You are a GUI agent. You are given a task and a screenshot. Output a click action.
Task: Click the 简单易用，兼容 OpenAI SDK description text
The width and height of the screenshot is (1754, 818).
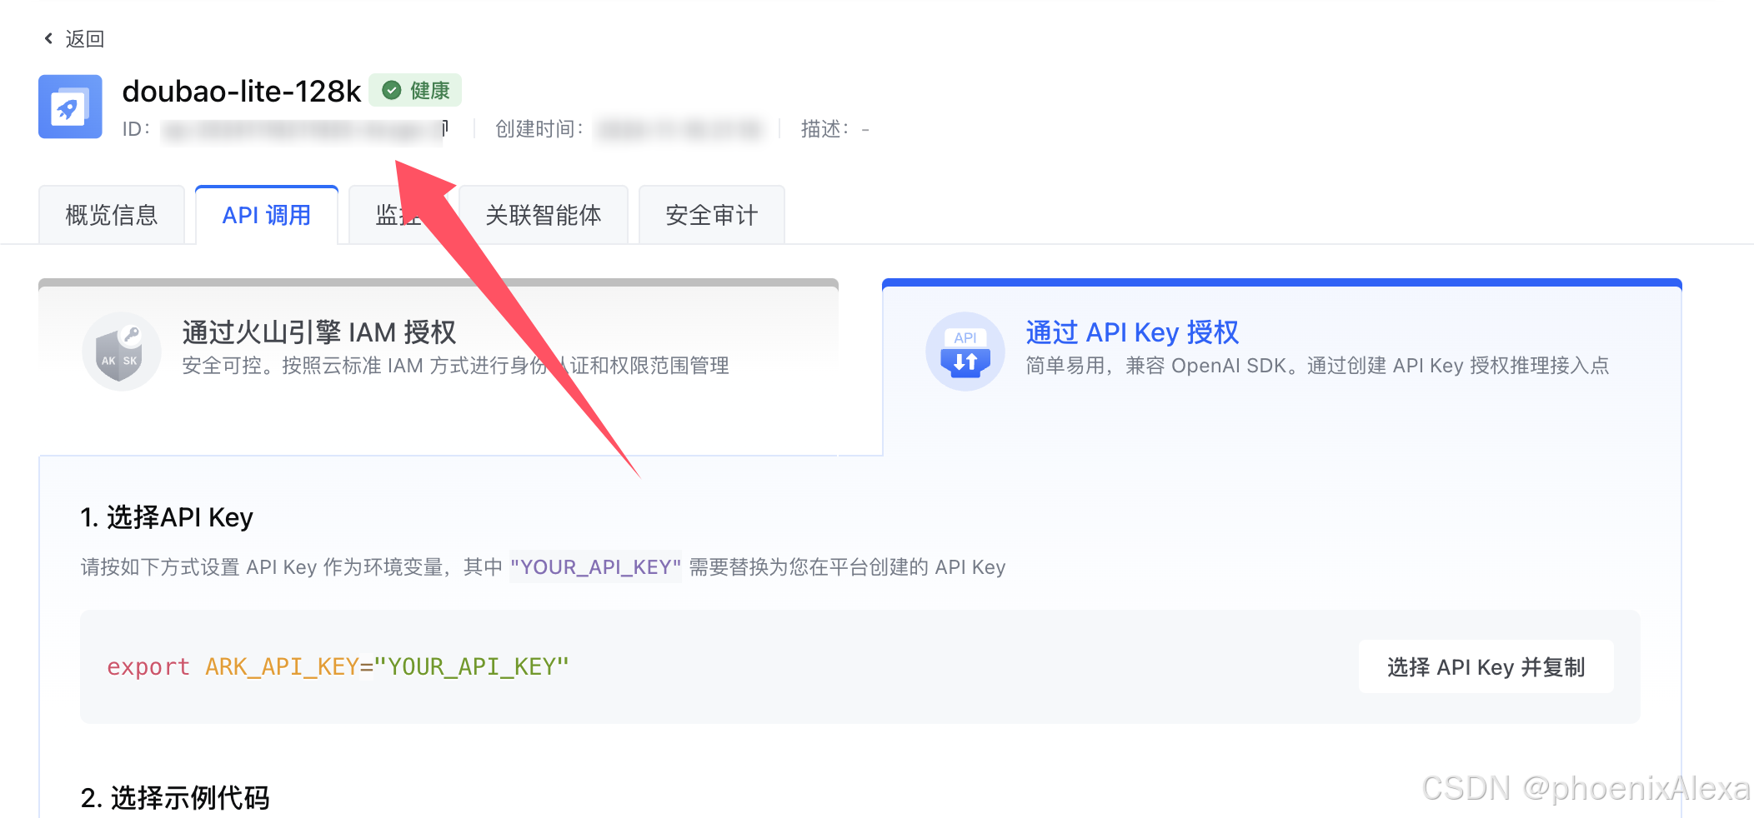(1317, 366)
